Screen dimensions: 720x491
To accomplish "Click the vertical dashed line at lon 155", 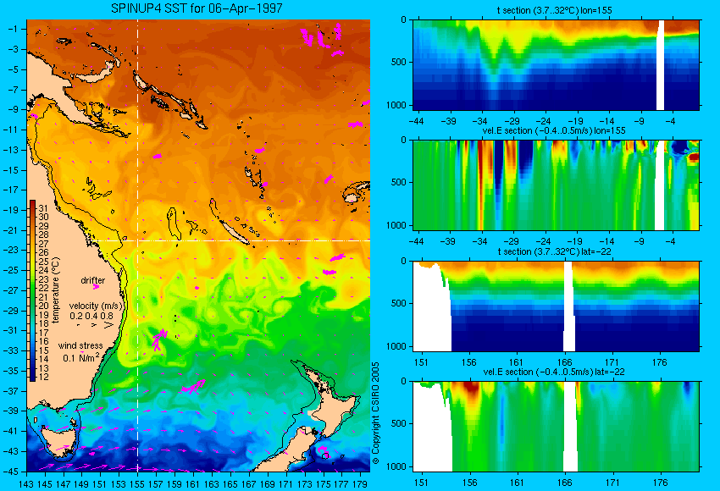I will click(x=138, y=245).
